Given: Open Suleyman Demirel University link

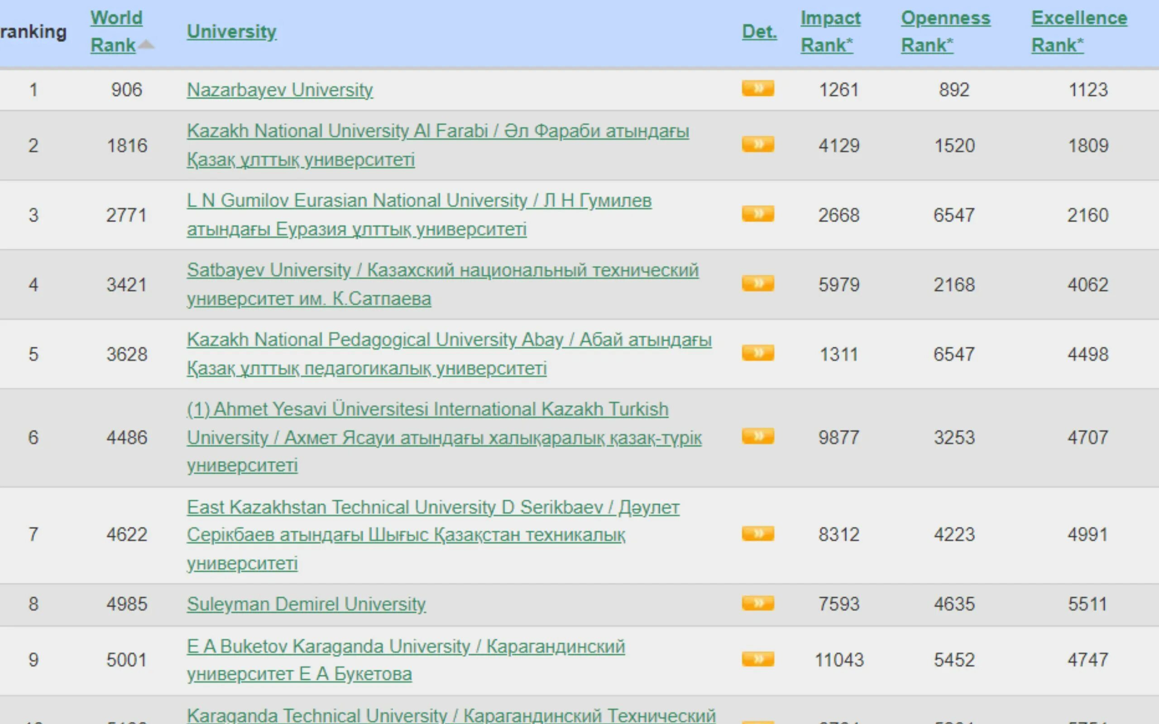Looking at the screenshot, I should (306, 604).
